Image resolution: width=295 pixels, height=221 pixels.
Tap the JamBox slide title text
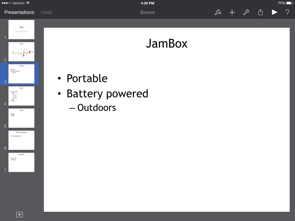[167, 43]
